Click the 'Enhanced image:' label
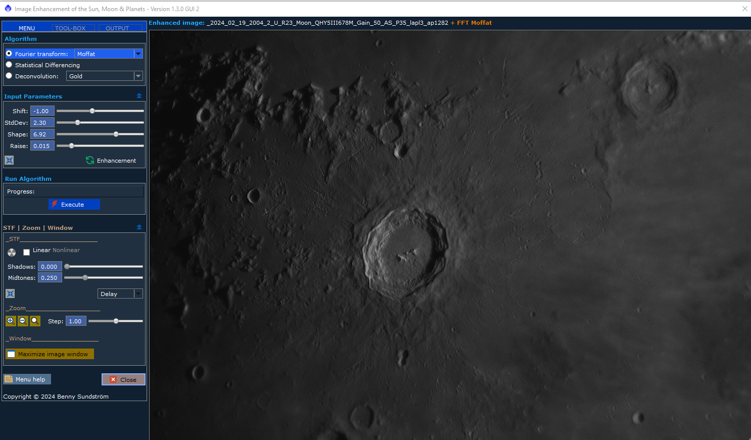Image resolution: width=751 pixels, height=440 pixels. point(177,23)
